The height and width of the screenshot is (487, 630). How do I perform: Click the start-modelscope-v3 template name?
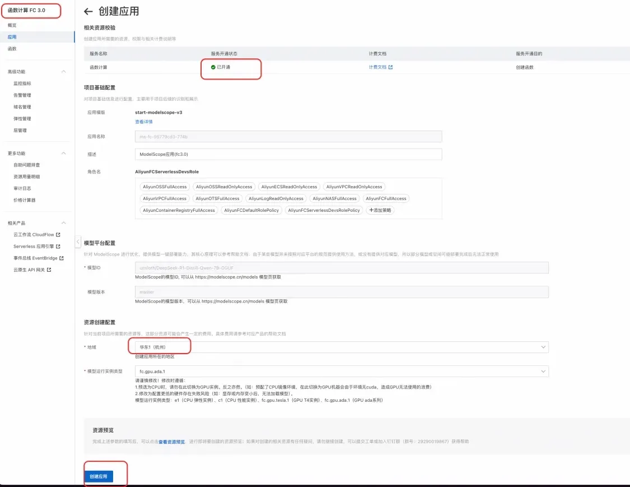click(x=158, y=113)
